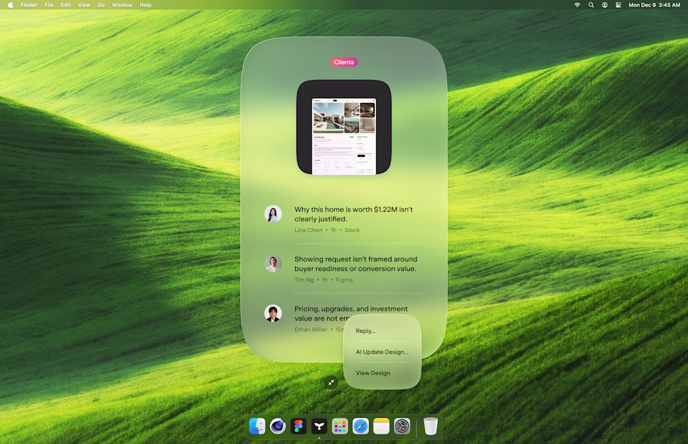Open the File menu
This screenshot has width=688, height=444.
click(x=49, y=5)
